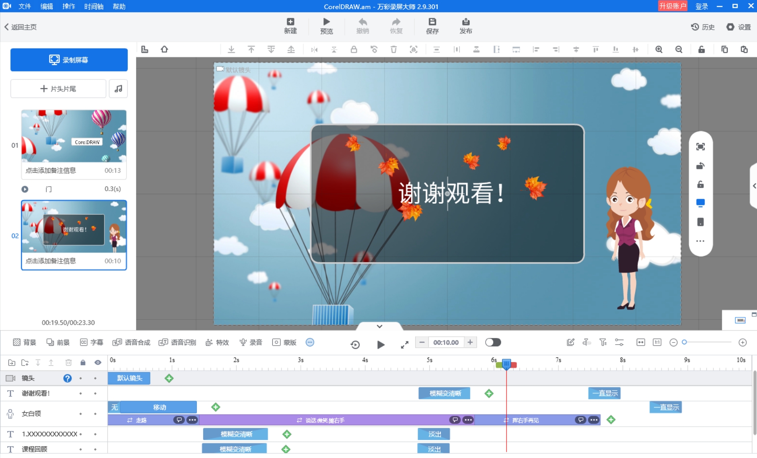
Task: Open the 文件 menu
Action: [25, 6]
